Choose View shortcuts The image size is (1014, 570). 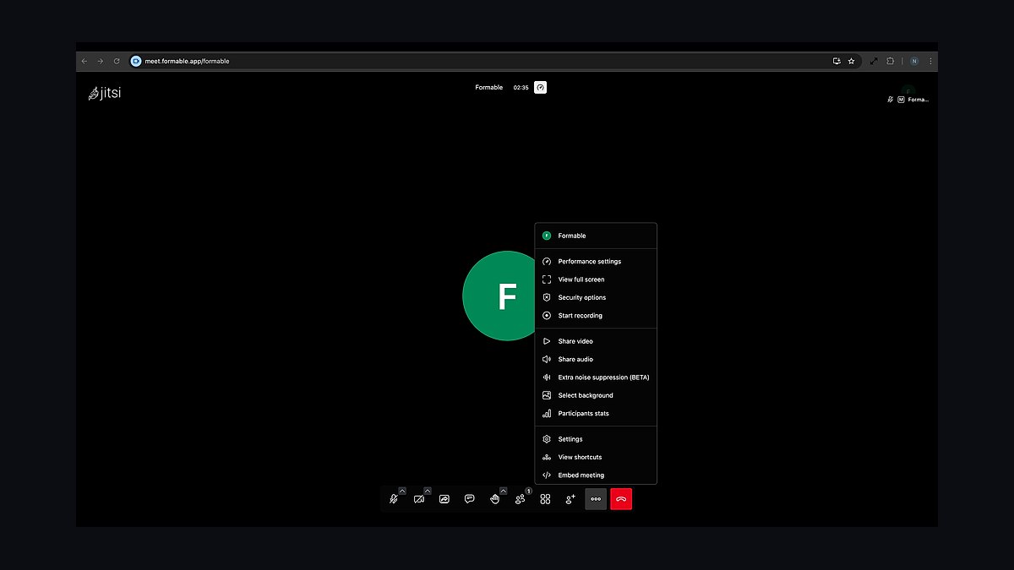coord(596,457)
